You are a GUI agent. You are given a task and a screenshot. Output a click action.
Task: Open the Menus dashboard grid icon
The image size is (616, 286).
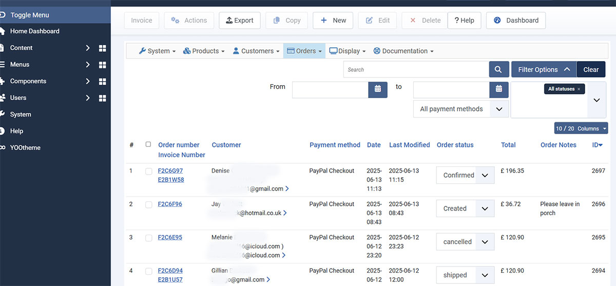(x=102, y=65)
